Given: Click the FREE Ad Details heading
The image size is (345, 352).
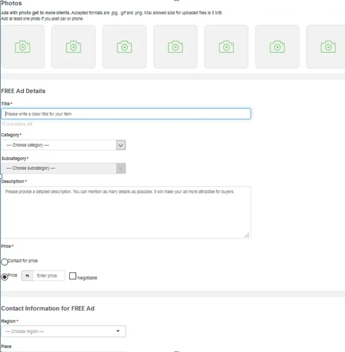Looking at the screenshot, I should tap(23, 91).
